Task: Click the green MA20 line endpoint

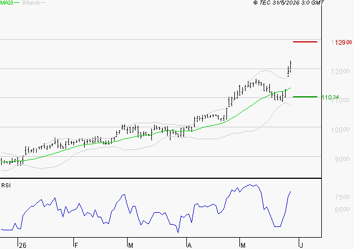Action: click(290, 88)
